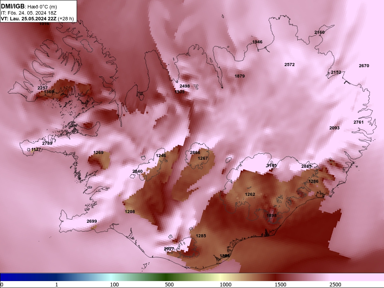Click the 1000 label on color scale

[x=225, y=285]
